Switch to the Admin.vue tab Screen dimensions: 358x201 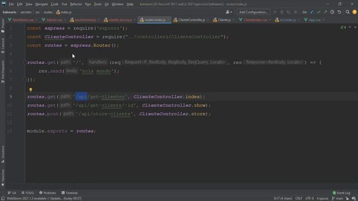pos(54,20)
